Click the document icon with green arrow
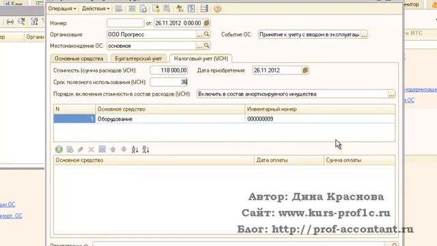 [x=156, y=9]
